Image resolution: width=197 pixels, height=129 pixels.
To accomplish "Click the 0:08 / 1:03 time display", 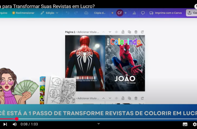I will coord(29,124).
